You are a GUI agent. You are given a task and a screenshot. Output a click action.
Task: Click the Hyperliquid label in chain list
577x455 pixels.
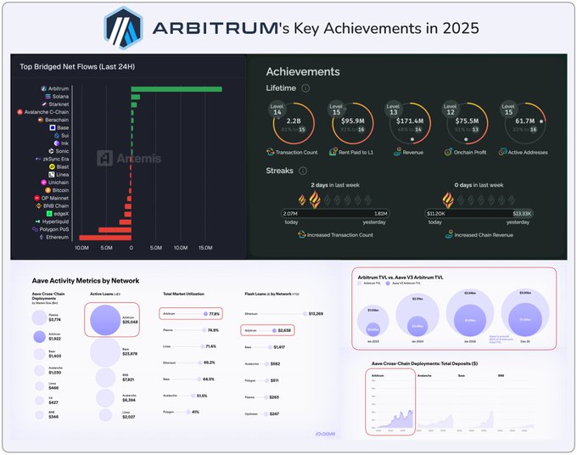click(x=55, y=222)
